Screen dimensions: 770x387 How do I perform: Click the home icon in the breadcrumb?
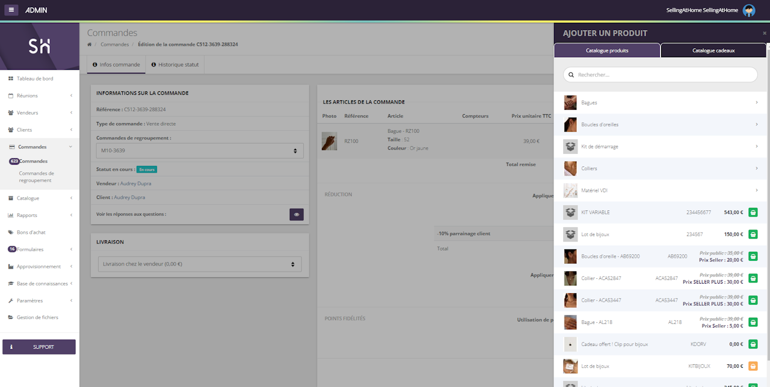(90, 44)
